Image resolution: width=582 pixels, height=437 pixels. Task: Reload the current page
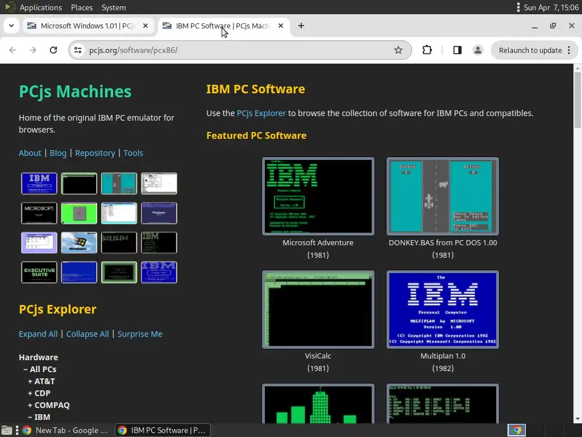coord(53,50)
